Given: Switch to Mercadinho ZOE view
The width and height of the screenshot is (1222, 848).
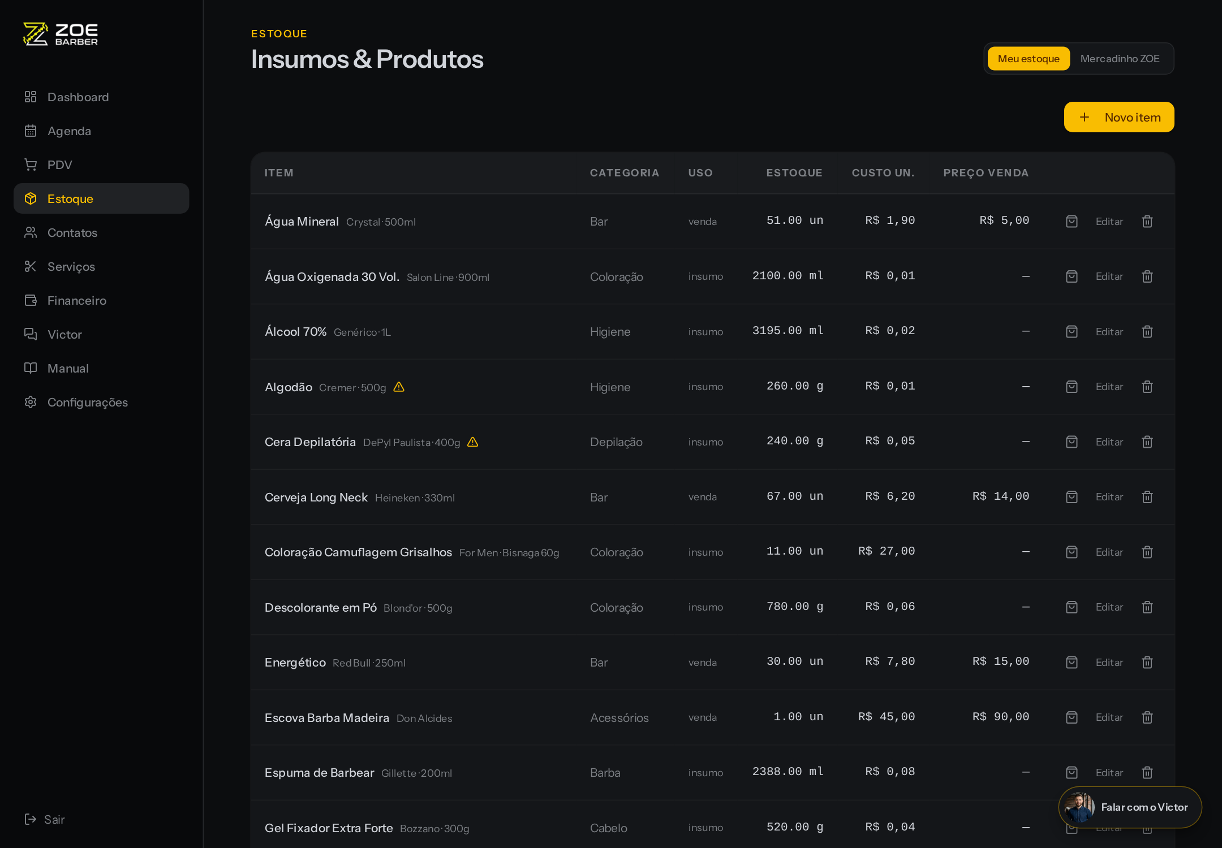Looking at the screenshot, I should 1120,59.
